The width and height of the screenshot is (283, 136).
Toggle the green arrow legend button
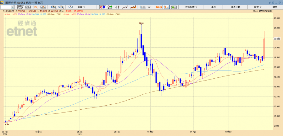[174, 7]
